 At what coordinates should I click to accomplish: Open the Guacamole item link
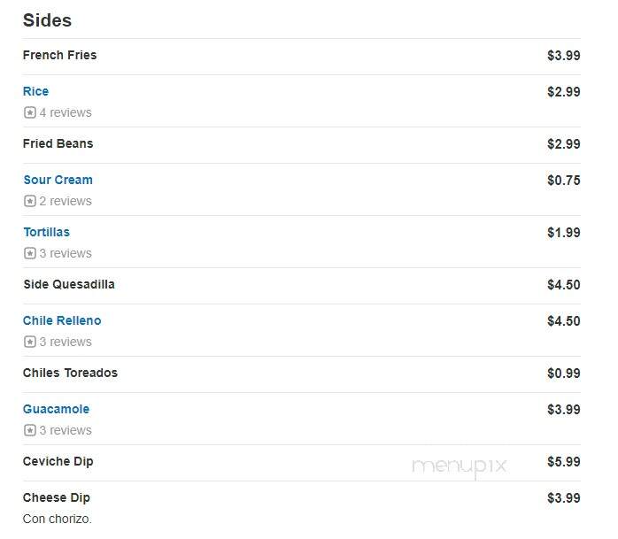56,409
